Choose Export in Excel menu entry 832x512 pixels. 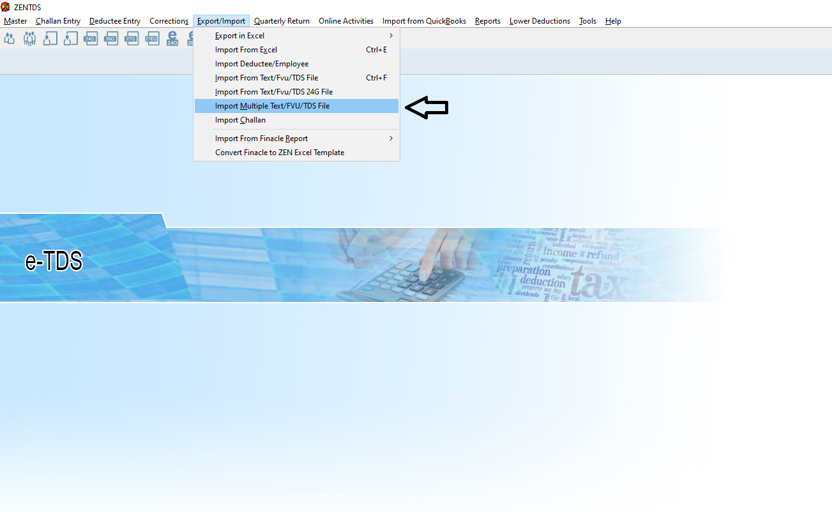pos(296,36)
